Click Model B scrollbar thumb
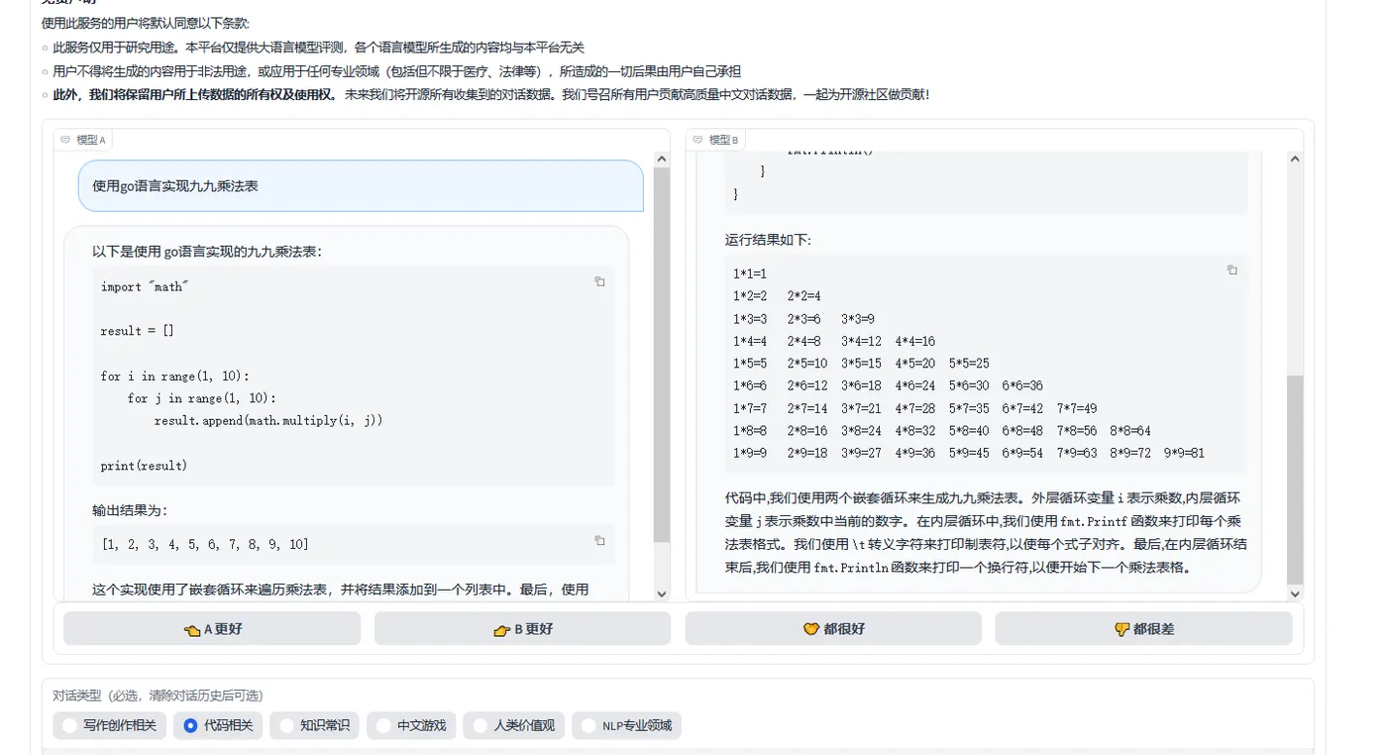Image resolution: width=1387 pixels, height=755 pixels. [1295, 480]
